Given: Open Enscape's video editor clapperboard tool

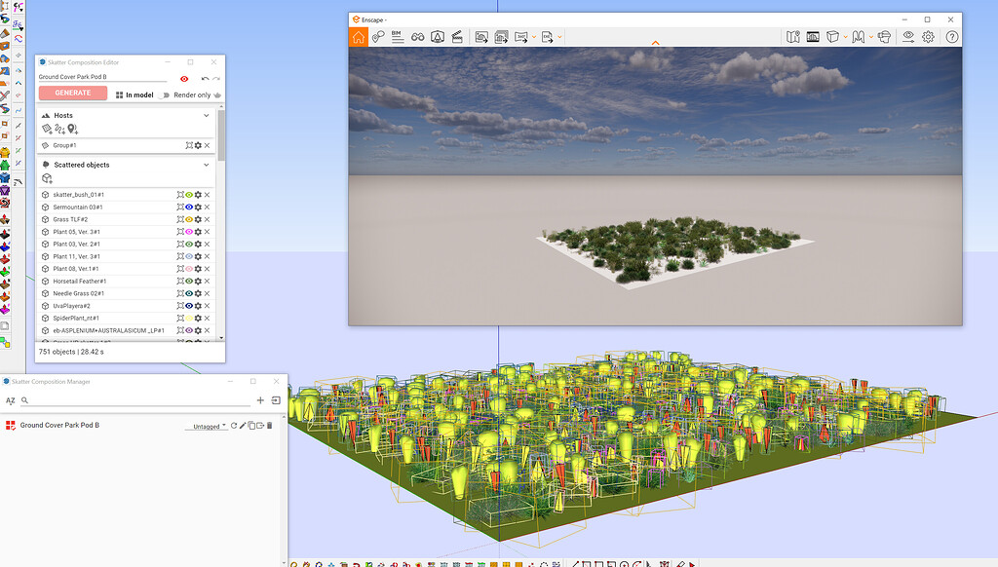Looking at the screenshot, I should tap(458, 37).
